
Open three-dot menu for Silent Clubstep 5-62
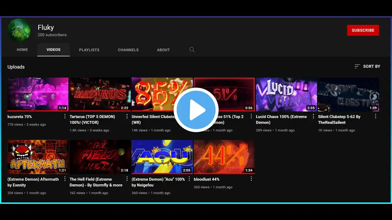(x=375, y=116)
